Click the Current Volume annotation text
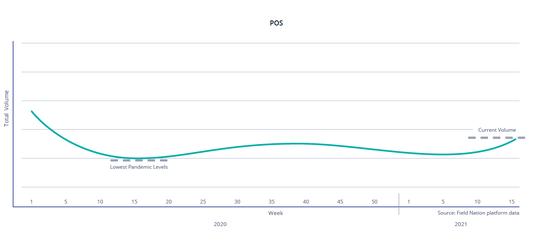Screen dimensions: 540x235 (497, 130)
